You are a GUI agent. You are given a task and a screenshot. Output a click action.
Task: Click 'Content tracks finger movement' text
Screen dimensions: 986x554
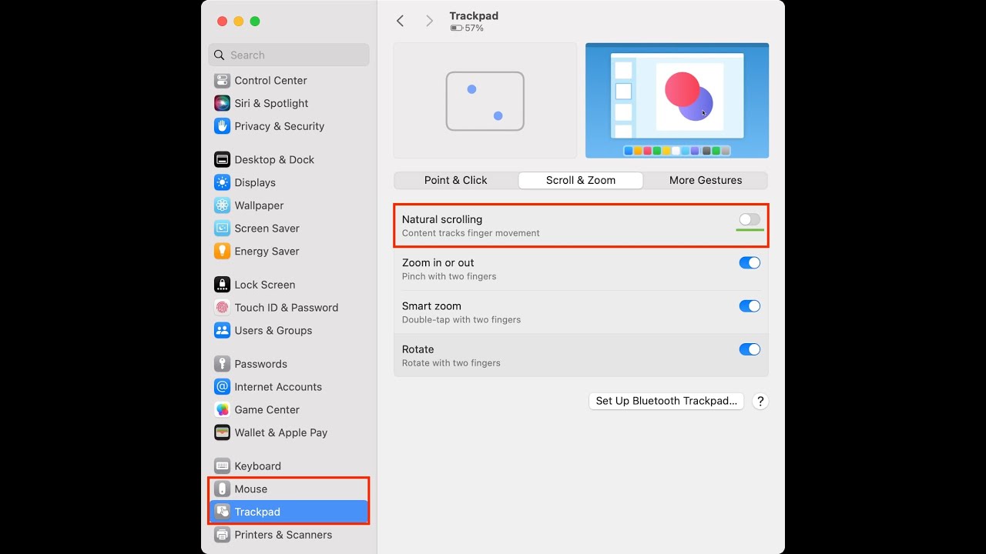[x=471, y=233]
